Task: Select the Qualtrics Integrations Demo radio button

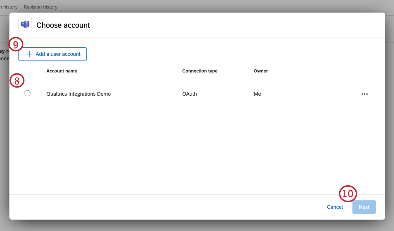Action: coord(28,93)
